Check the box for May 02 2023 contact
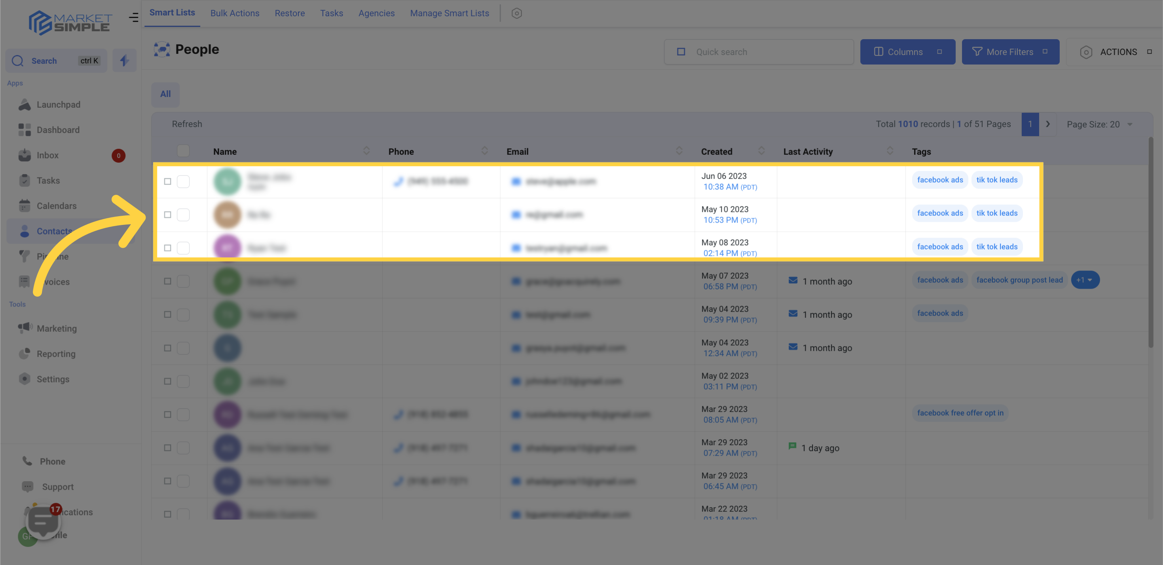 pyautogui.click(x=183, y=381)
